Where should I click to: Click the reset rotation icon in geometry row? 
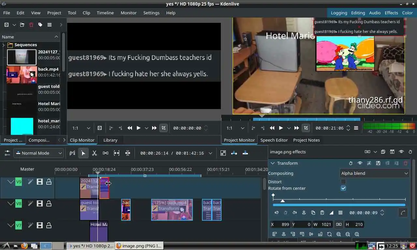point(329,234)
